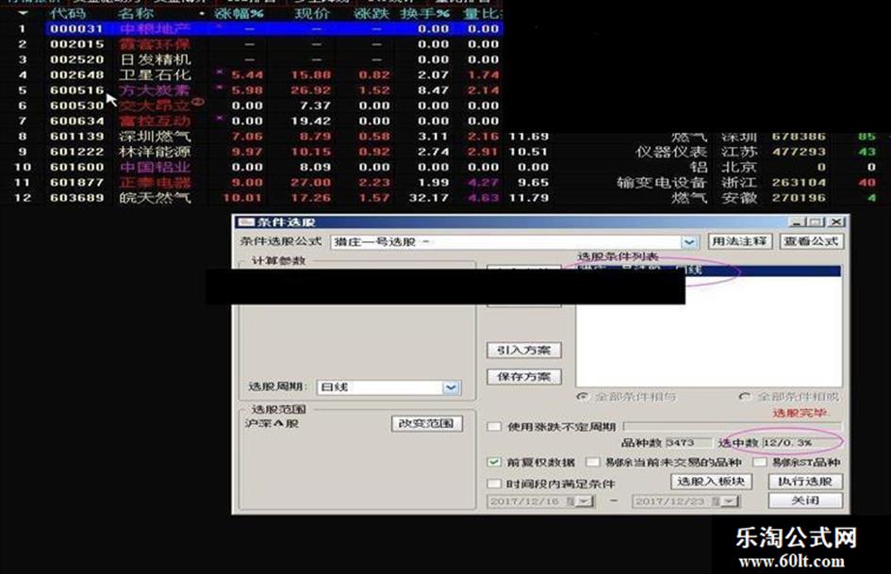Click stock name 林洋能源
The height and width of the screenshot is (574, 891).
point(156,152)
